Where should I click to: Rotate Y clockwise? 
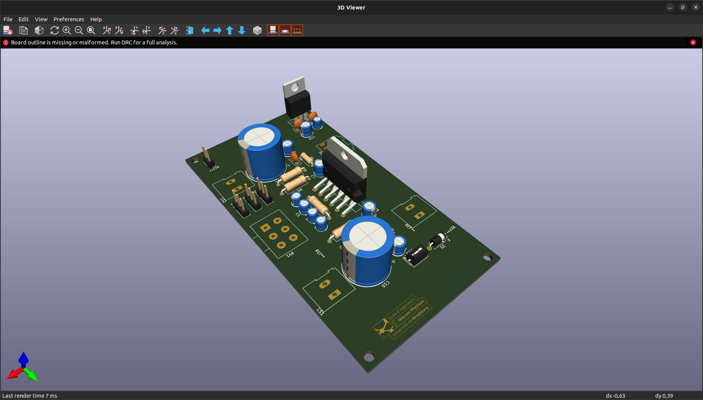[134, 30]
